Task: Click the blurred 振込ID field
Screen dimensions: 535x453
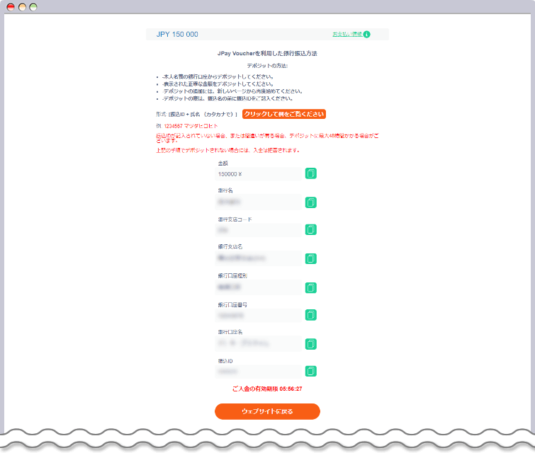Action: pos(259,372)
